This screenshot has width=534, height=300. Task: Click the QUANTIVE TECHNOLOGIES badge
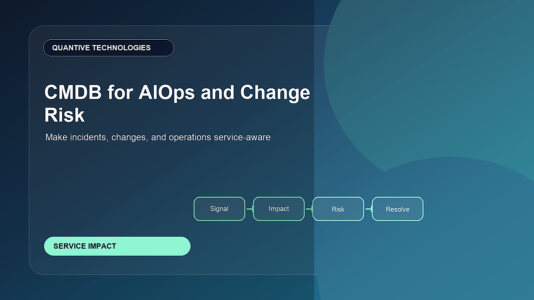(108, 48)
